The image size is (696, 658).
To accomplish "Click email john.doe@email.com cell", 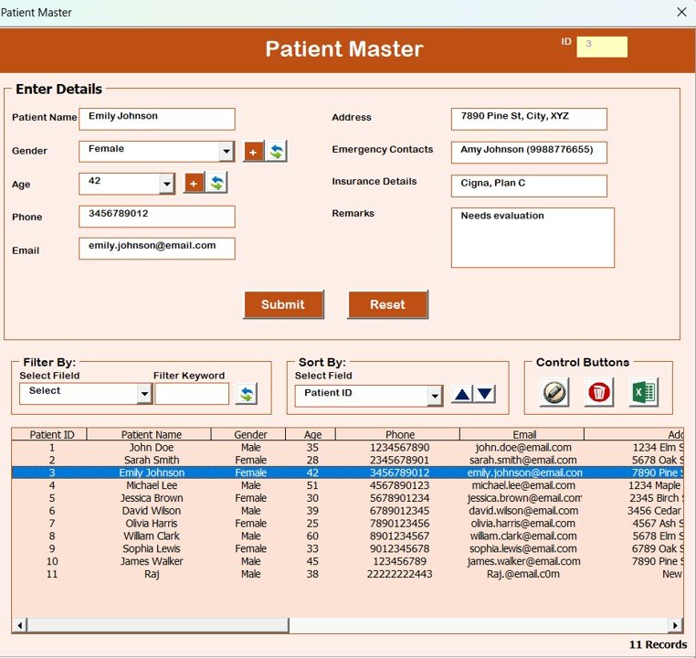I will pos(523,448).
